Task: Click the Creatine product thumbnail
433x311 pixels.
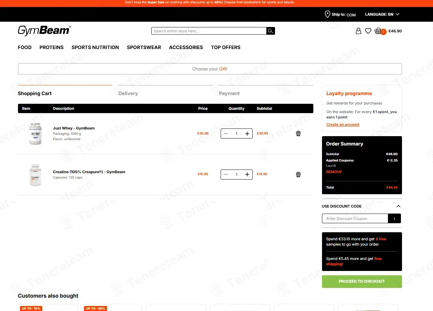Action: 35,175
